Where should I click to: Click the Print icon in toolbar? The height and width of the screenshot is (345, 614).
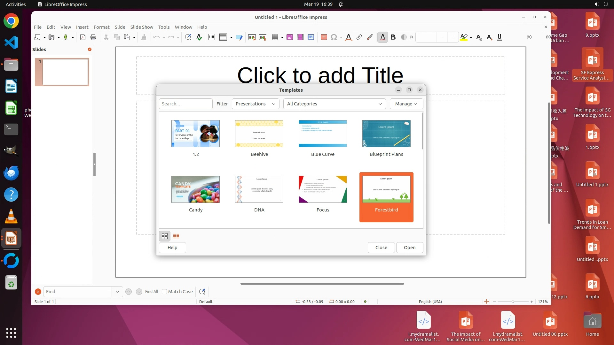click(93, 37)
